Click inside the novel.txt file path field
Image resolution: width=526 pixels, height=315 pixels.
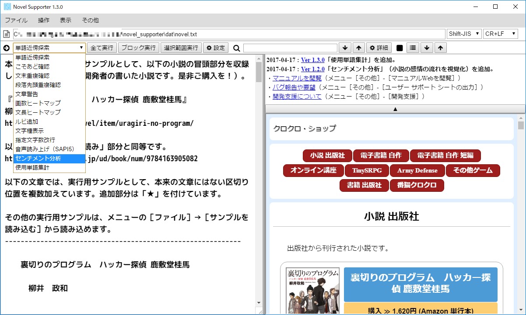click(x=219, y=33)
